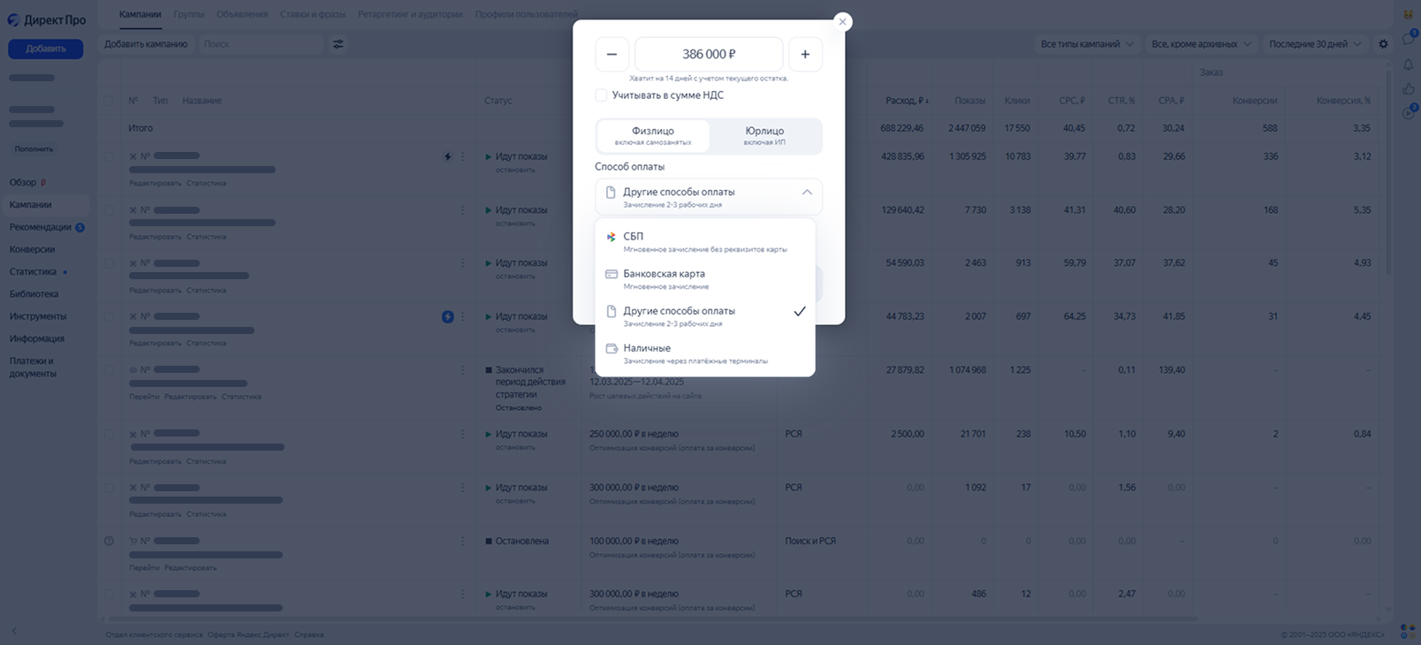The width and height of the screenshot is (1421, 645).
Task: Click the lightning icon in the 428 835,96 spend row
Action: [448, 156]
